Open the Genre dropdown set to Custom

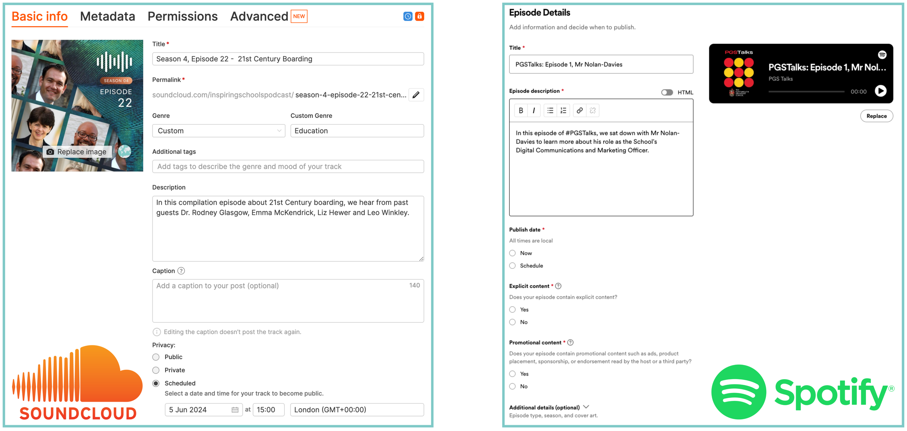[218, 131]
